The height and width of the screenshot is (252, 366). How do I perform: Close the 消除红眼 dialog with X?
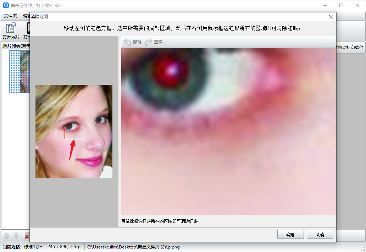(x=331, y=17)
